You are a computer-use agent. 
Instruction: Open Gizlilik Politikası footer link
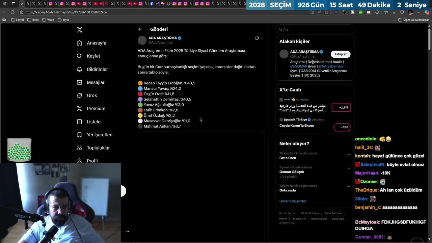pos(310,213)
